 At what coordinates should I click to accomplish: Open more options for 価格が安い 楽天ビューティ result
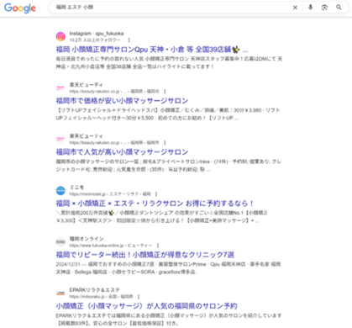pos(165,92)
